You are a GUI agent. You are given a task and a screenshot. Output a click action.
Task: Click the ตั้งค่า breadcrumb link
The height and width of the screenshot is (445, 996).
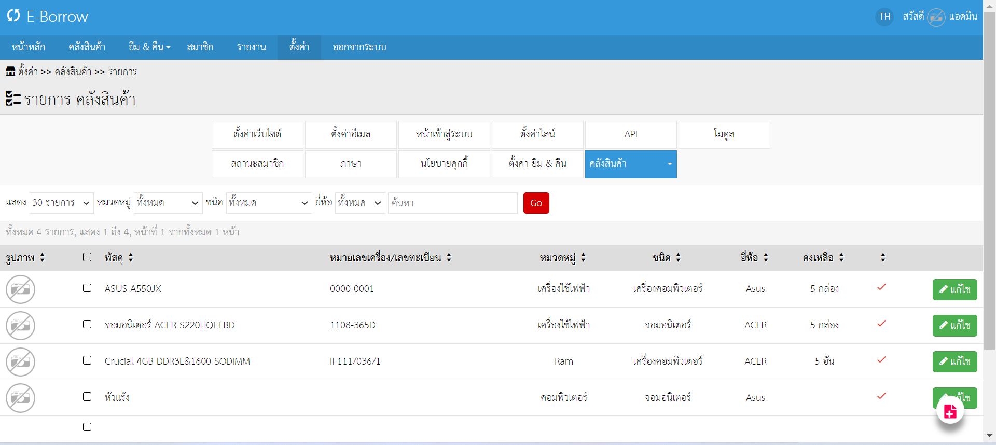click(28, 72)
